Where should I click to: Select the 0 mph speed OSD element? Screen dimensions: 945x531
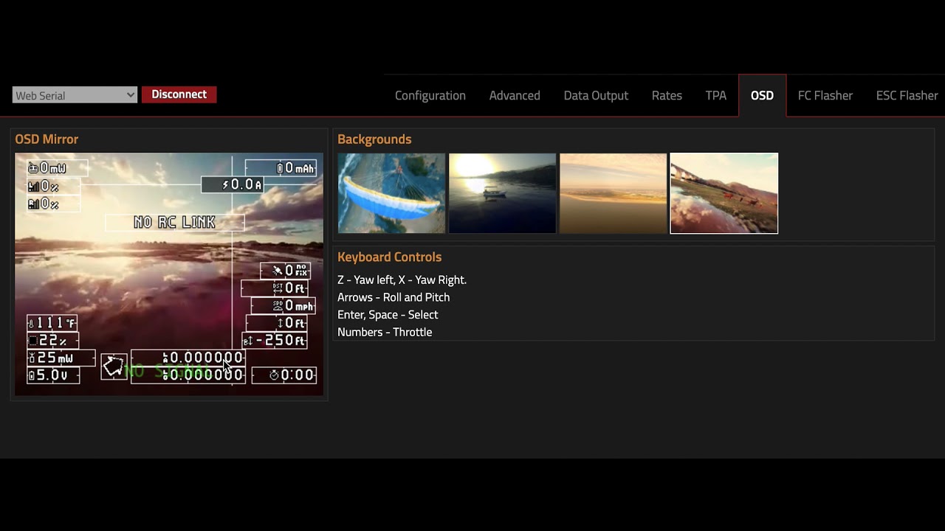point(283,305)
